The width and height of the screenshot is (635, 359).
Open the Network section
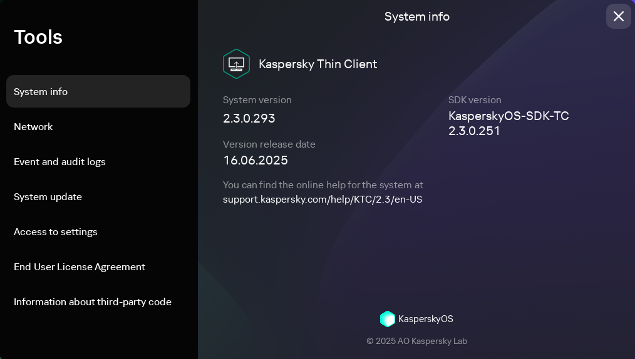tap(34, 126)
